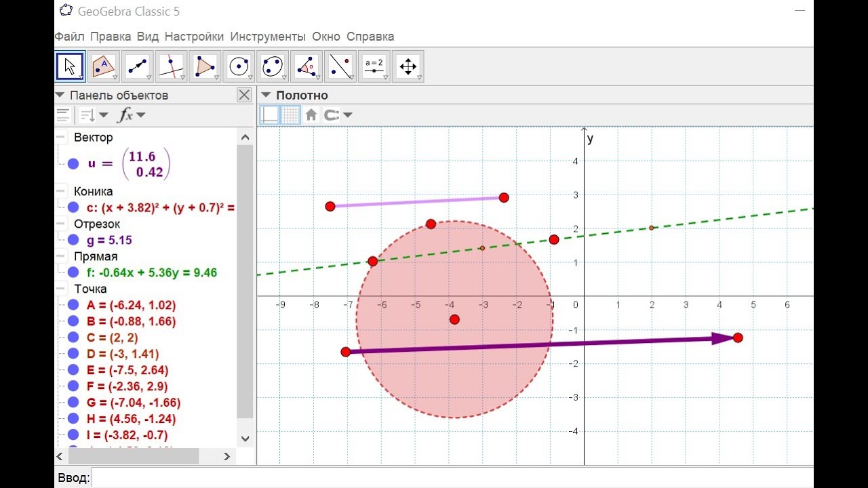Image resolution: width=868 pixels, height=488 pixels.
Task: Select the Slider a=2 tool
Action: (x=374, y=66)
